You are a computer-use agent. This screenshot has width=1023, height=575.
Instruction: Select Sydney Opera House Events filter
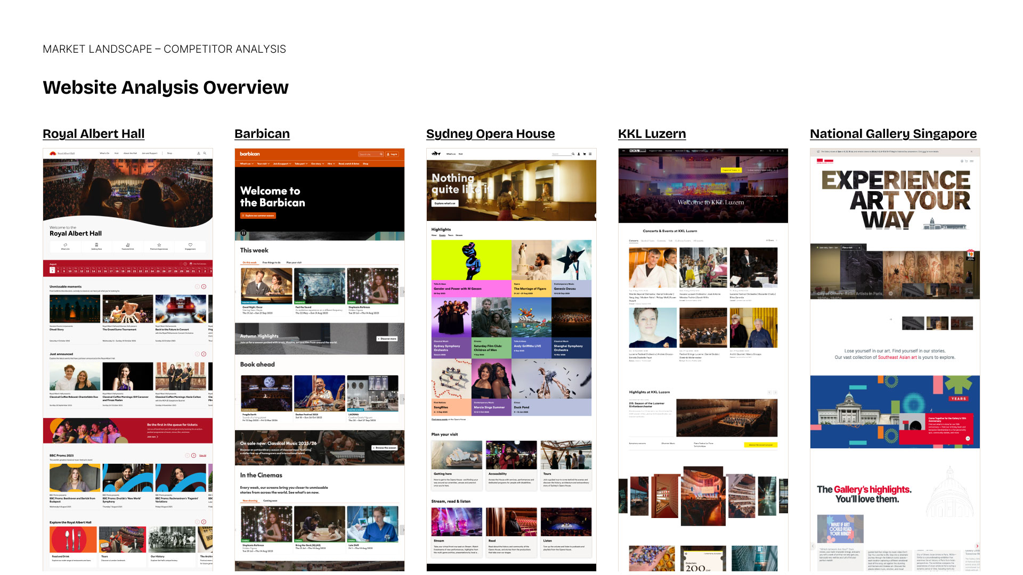point(442,235)
